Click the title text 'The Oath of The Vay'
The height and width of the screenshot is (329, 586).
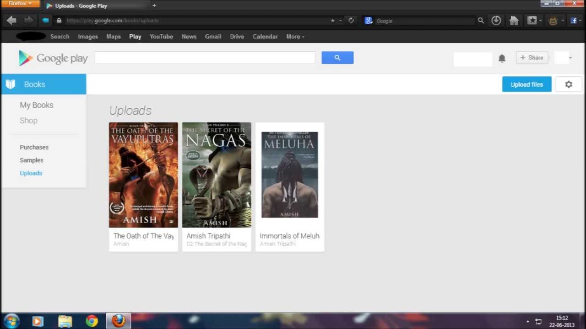143,236
